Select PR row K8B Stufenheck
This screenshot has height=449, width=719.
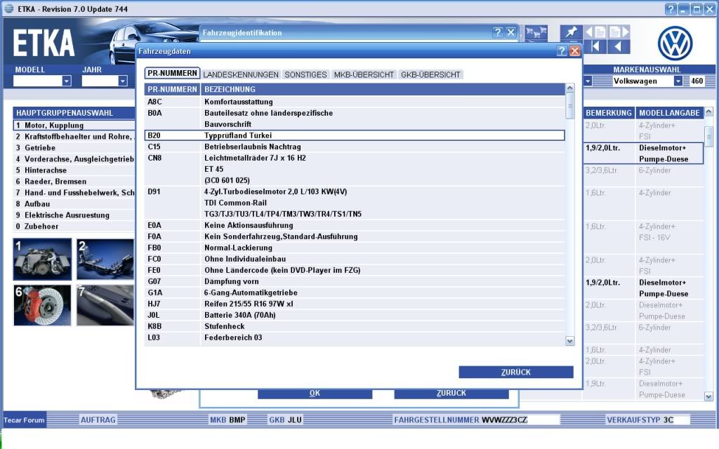click(x=355, y=326)
